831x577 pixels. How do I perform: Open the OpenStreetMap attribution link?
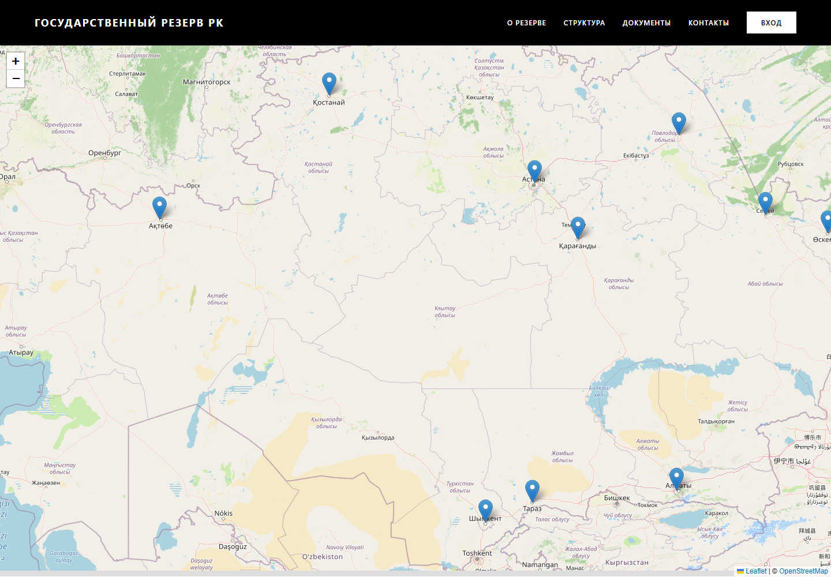(x=803, y=571)
